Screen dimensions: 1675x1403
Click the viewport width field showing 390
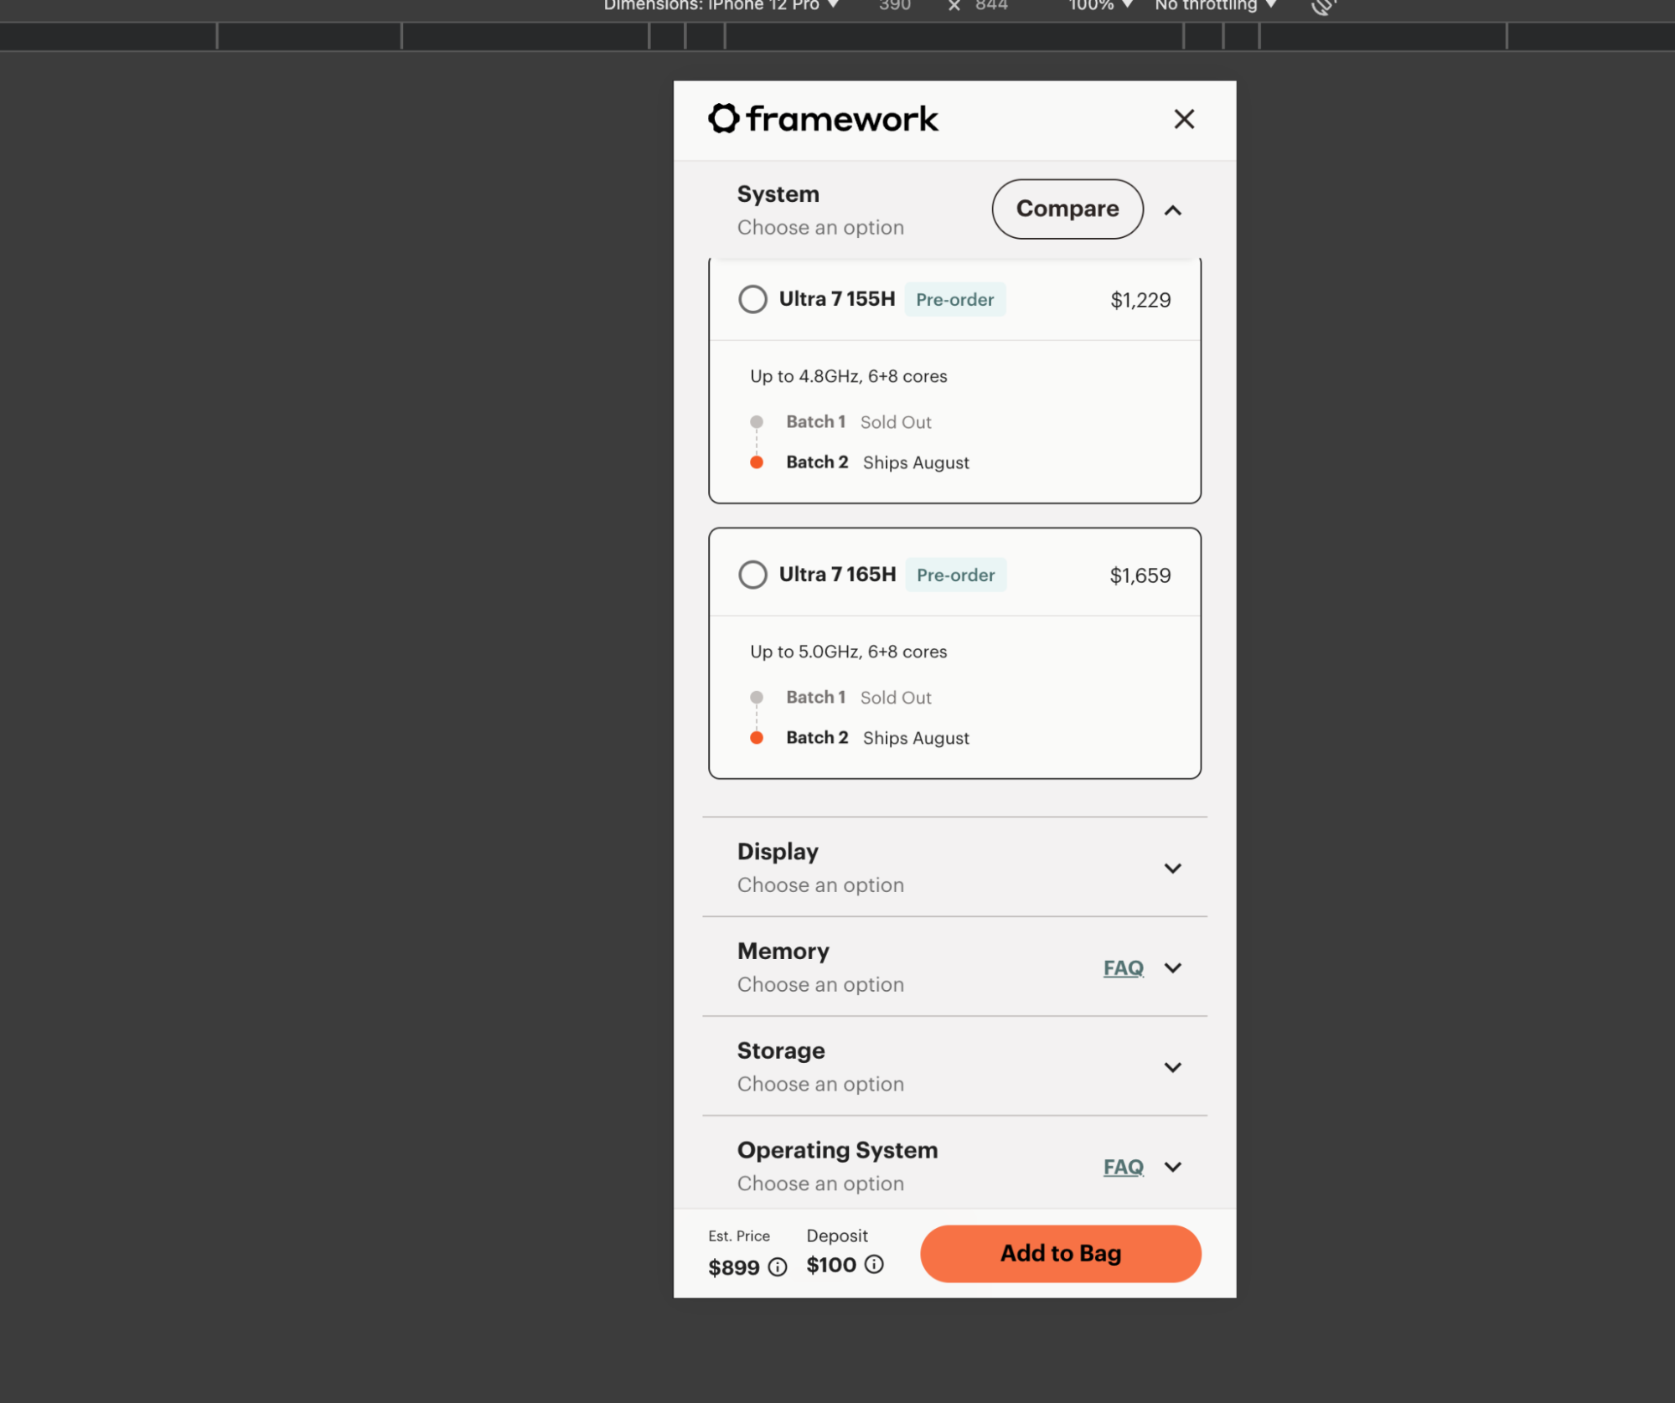coord(895,6)
